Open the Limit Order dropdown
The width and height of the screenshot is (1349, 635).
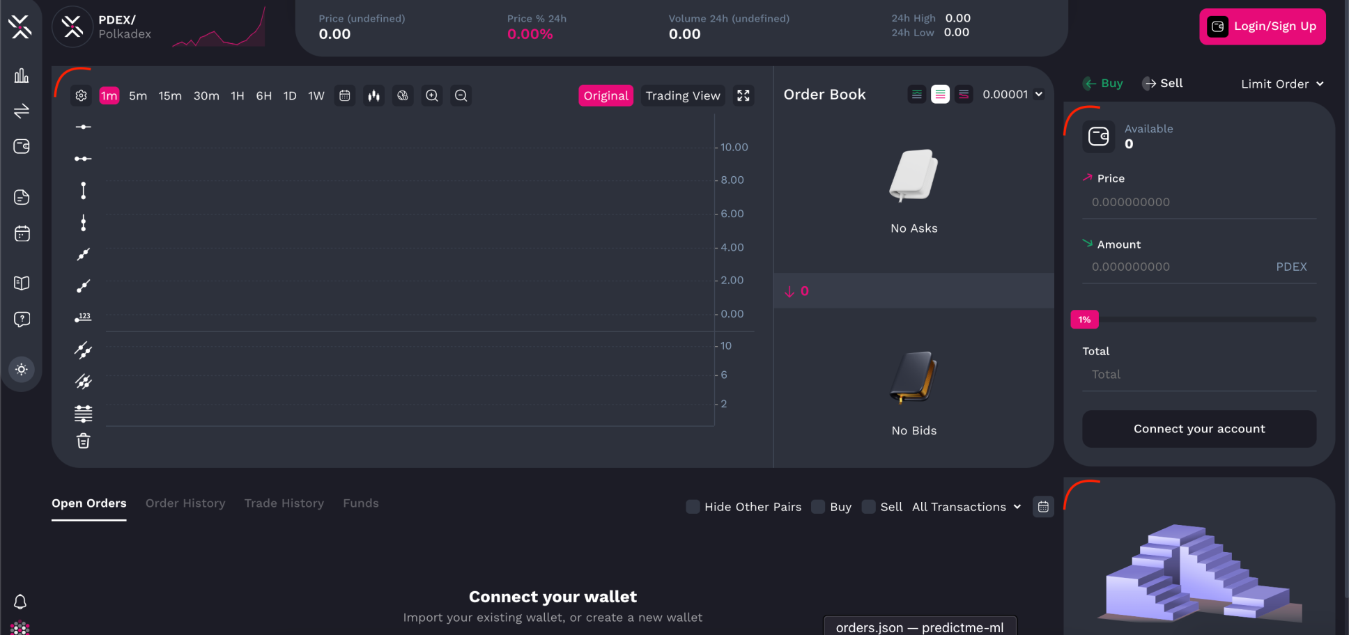click(1282, 84)
